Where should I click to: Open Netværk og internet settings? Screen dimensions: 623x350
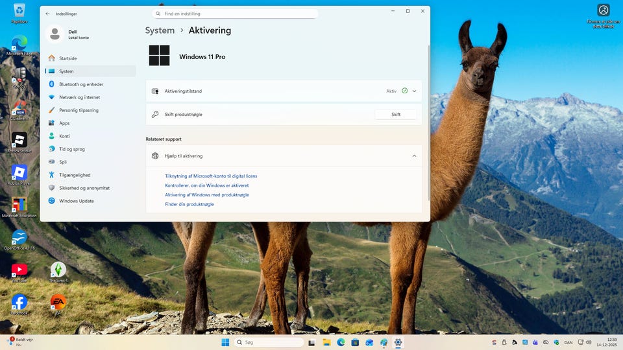click(79, 97)
